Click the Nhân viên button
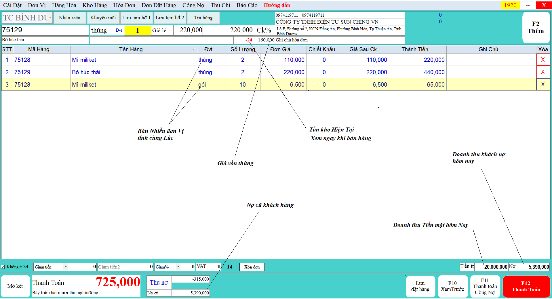The image size is (552, 299). coord(70,18)
